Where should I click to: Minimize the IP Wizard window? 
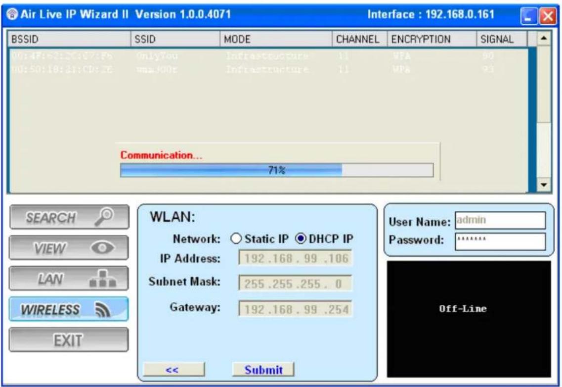point(528,16)
